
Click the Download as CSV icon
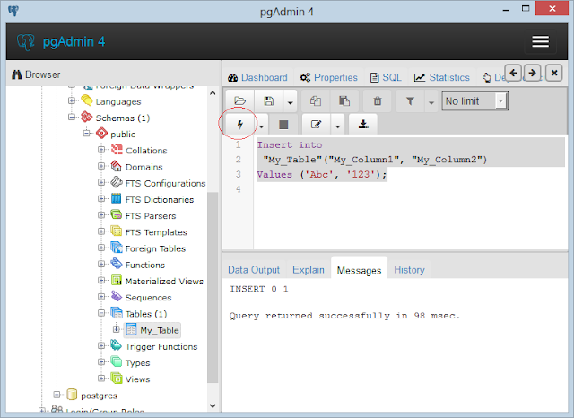[x=363, y=125]
